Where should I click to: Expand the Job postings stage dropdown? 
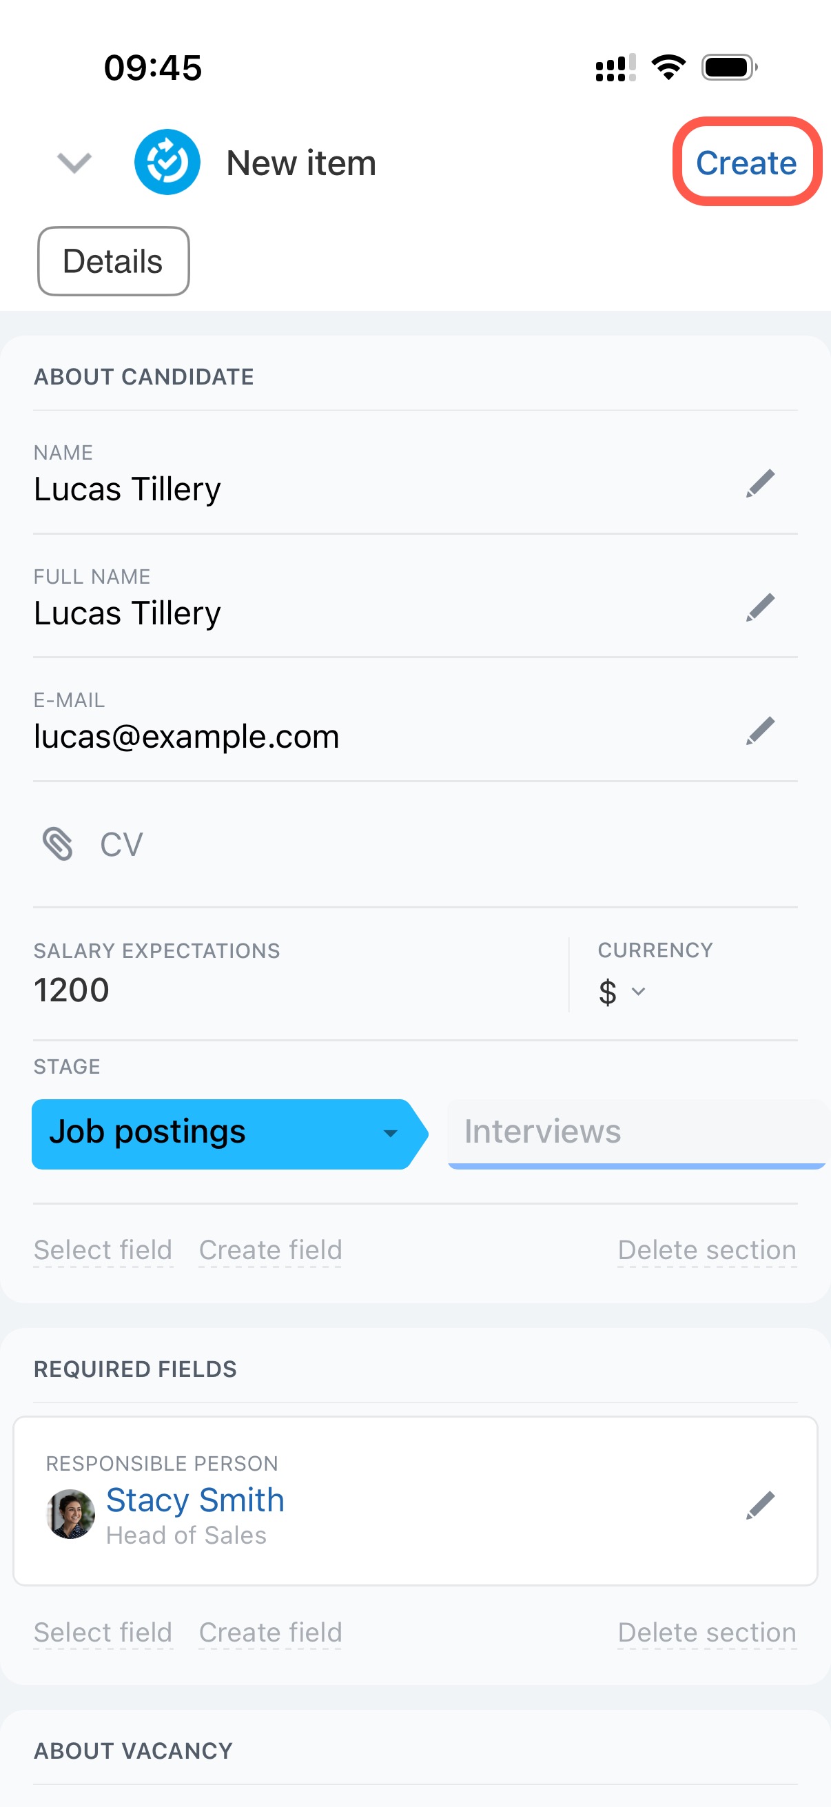[x=390, y=1133]
